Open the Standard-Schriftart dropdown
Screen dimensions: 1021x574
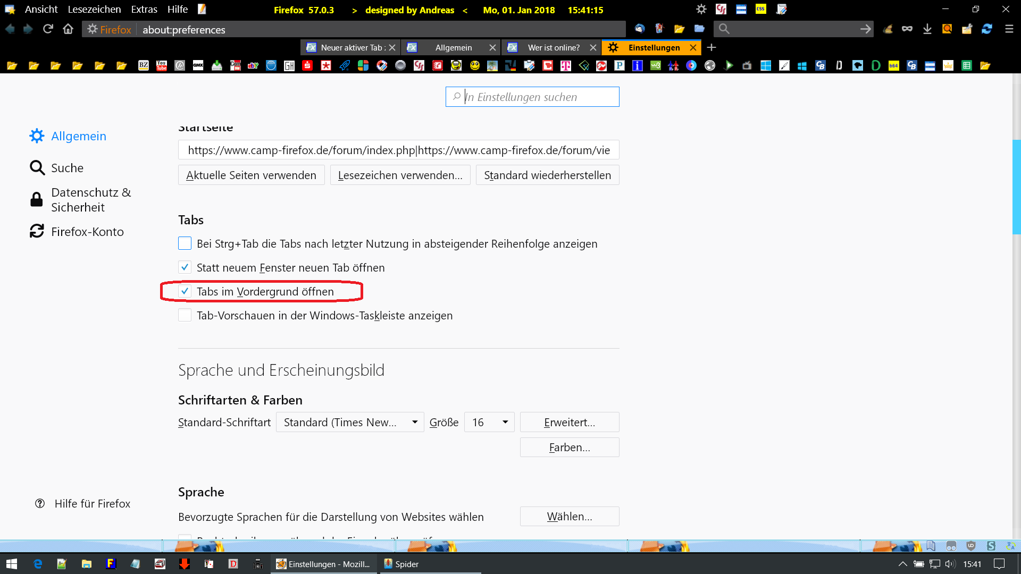pos(349,422)
